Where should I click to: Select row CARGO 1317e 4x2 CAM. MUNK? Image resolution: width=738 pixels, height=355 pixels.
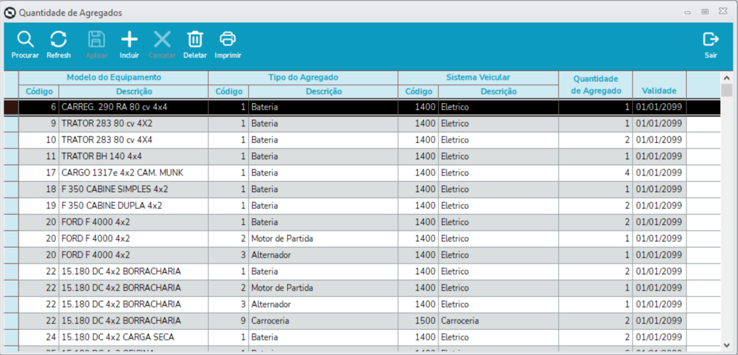362,173
